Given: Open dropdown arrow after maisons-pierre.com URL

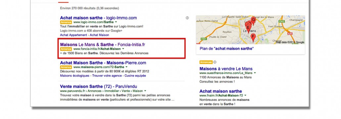Looking at the screenshot, I should coord(126,67).
